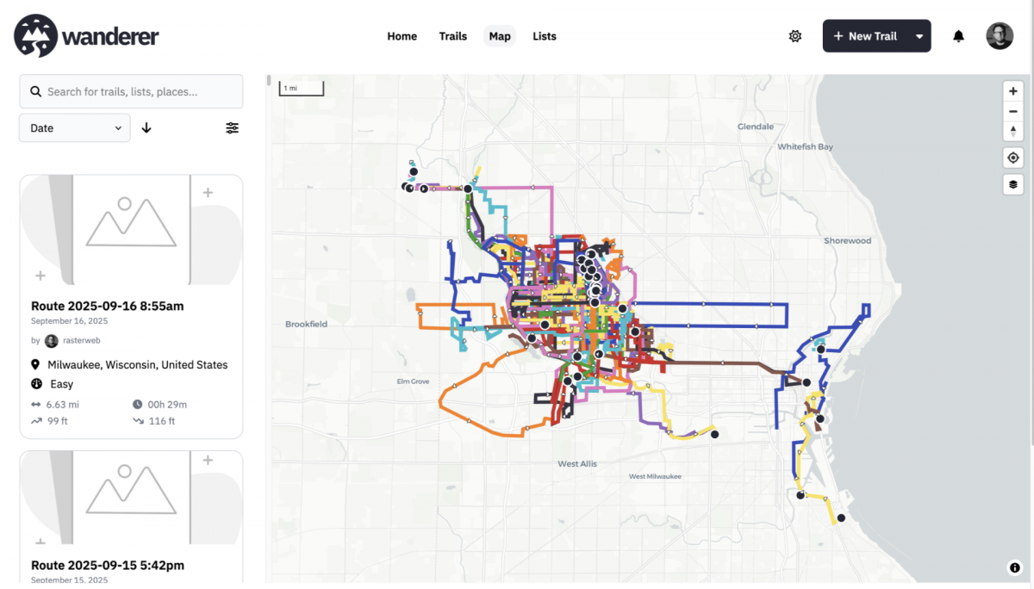Click the rasterweb author avatar
Screen dimensions: 1034x589
[52, 341]
